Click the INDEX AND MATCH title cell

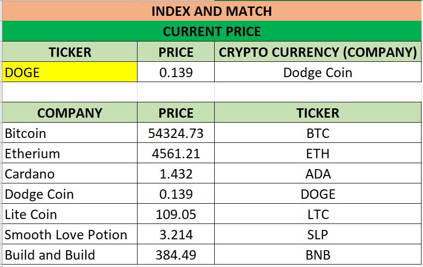pyautogui.click(x=211, y=11)
